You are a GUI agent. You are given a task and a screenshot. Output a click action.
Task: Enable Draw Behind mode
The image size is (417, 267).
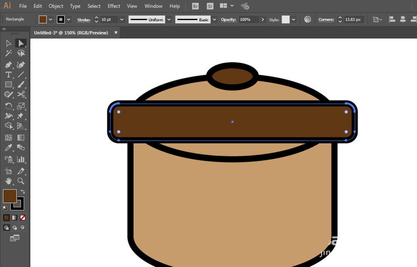click(x=15, y=228)
